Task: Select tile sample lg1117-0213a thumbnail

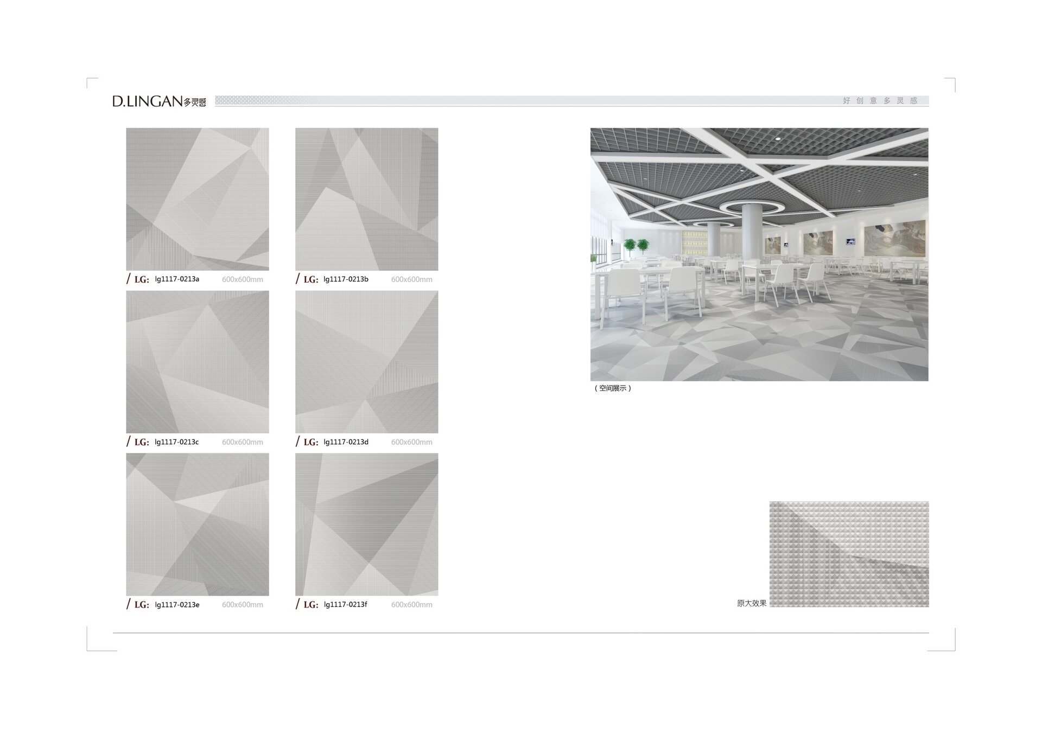Action: coord(198,199)
